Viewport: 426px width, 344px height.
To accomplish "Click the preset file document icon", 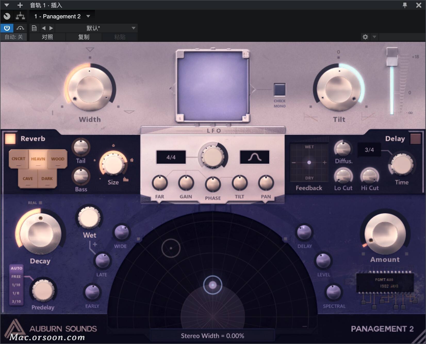I will click(34, 28).
